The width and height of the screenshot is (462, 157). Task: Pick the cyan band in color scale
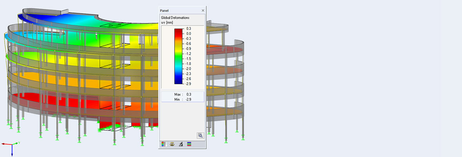[x=178, y=66]
